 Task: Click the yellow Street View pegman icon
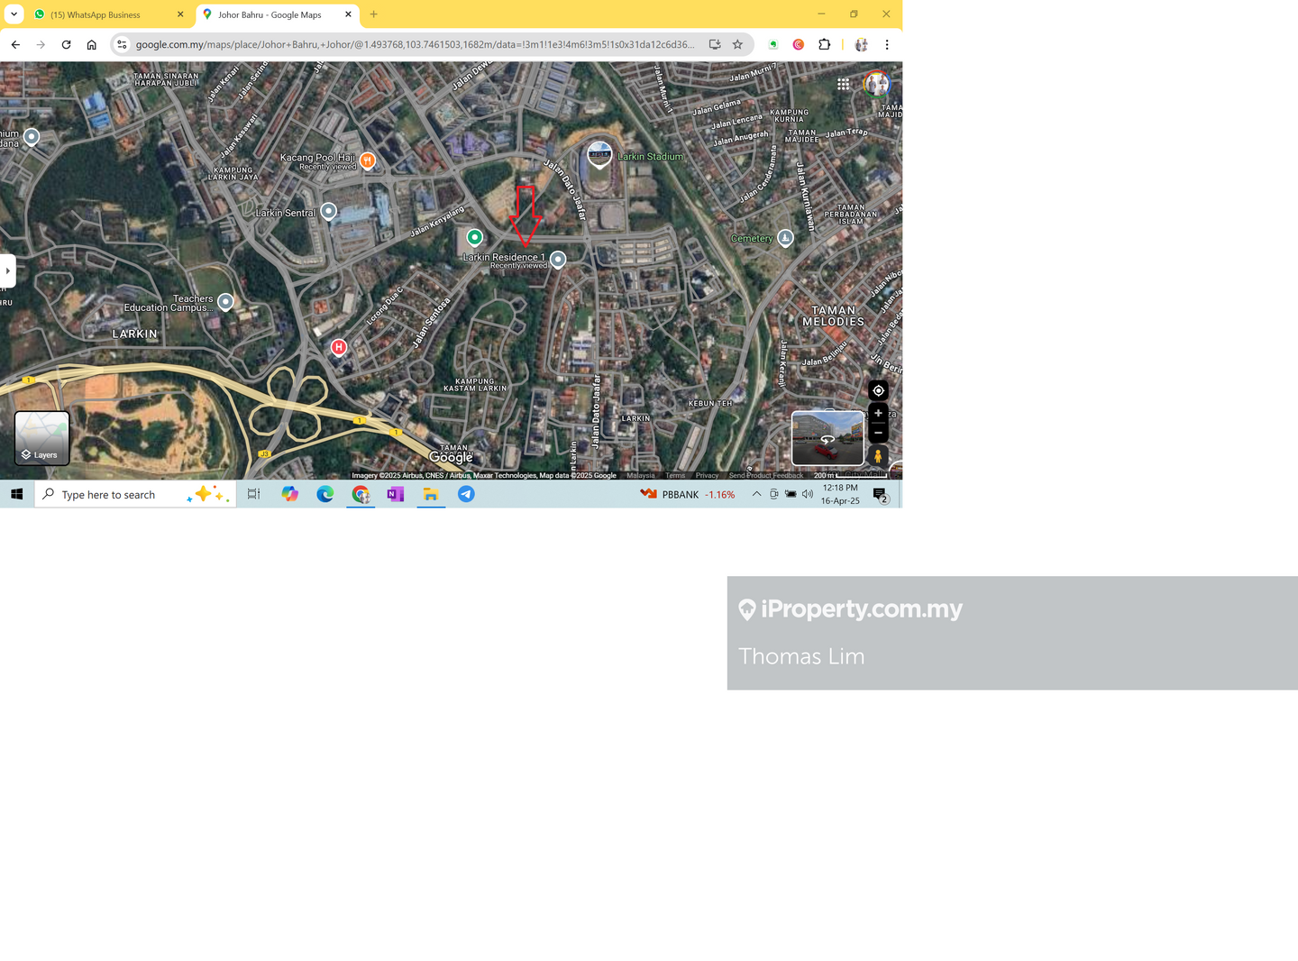878,456
